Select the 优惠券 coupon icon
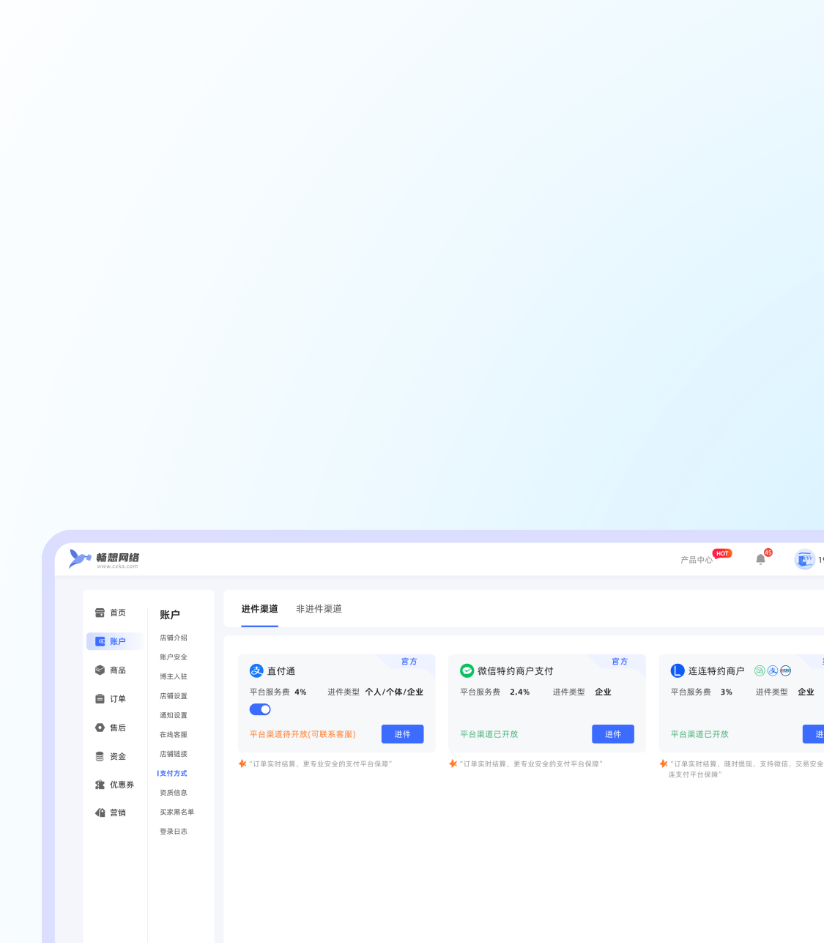 pyautogui.click(x=100, y=785)
